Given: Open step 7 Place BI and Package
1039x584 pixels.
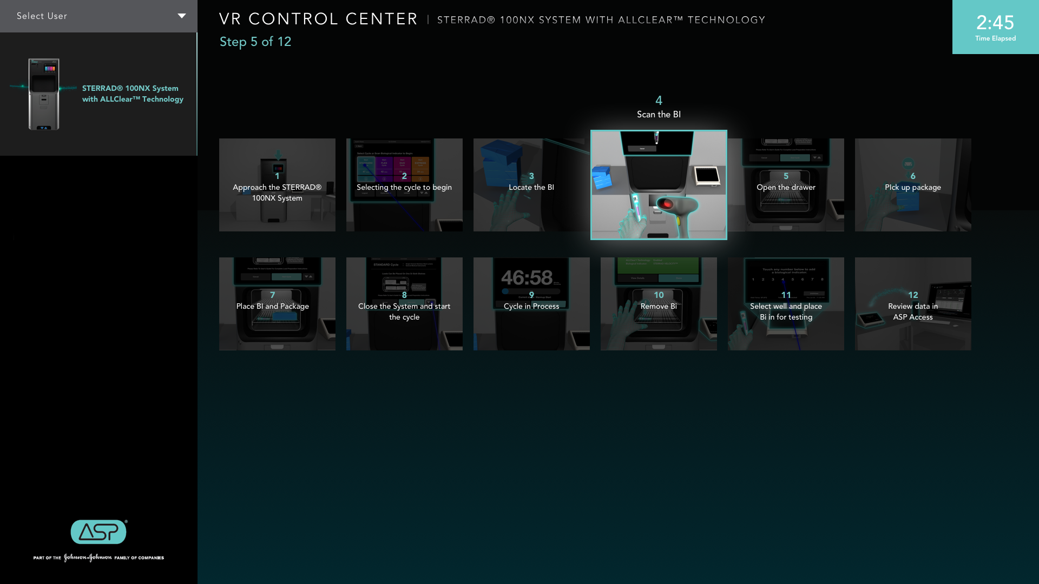Looking at the screenshot, I should [x=277, y=304].
